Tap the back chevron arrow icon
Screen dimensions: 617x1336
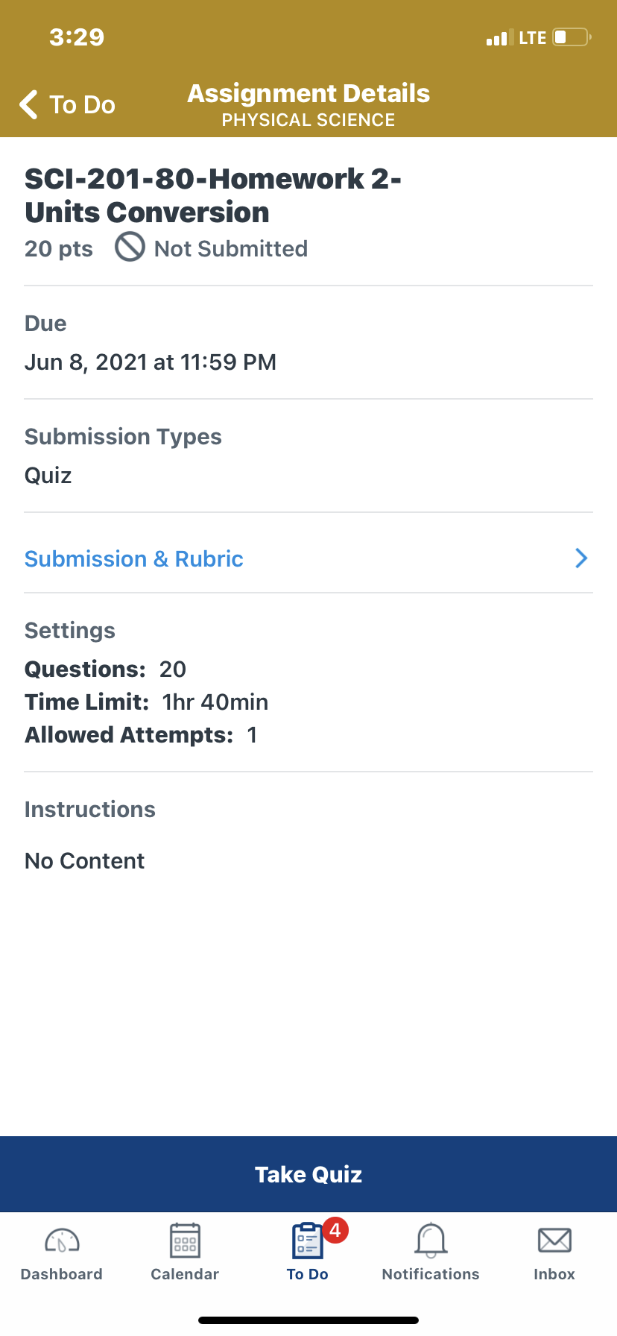(29, 104)
